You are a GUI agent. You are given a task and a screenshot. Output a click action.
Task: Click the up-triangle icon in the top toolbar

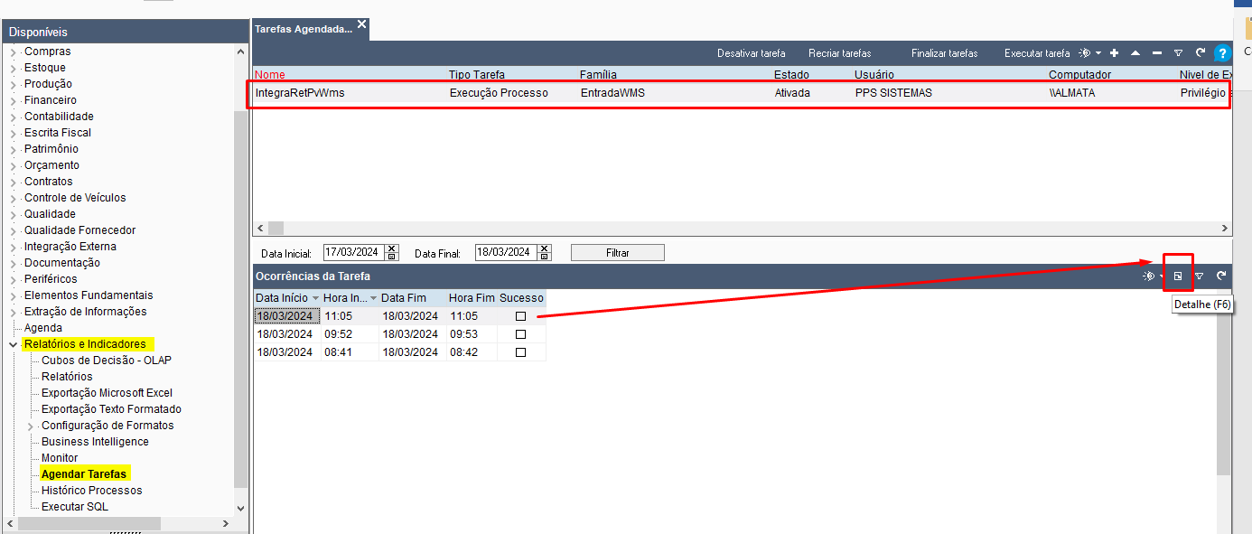[x=1135, y=53]
